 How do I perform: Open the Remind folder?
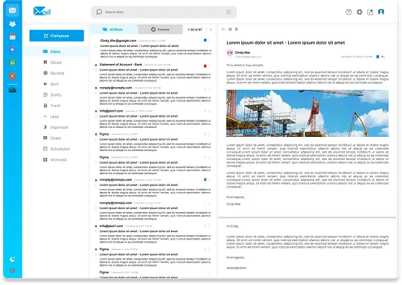pyautogui.click(x=54, y=73)
